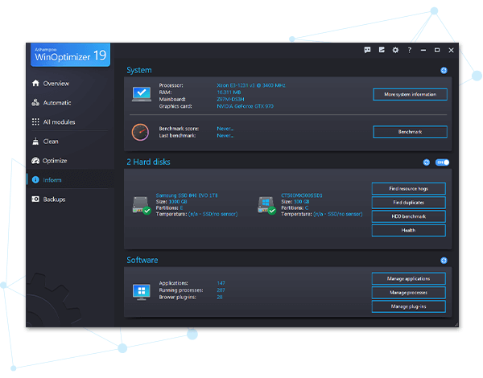The image size is (483, 378).
Task: Refresh the System section
Action: 444,70
